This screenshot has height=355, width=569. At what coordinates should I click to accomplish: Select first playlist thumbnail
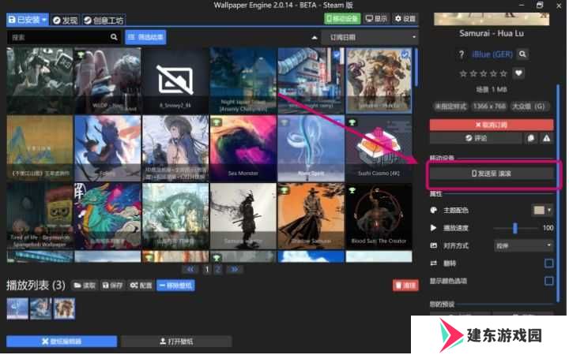tap(17, 309)
